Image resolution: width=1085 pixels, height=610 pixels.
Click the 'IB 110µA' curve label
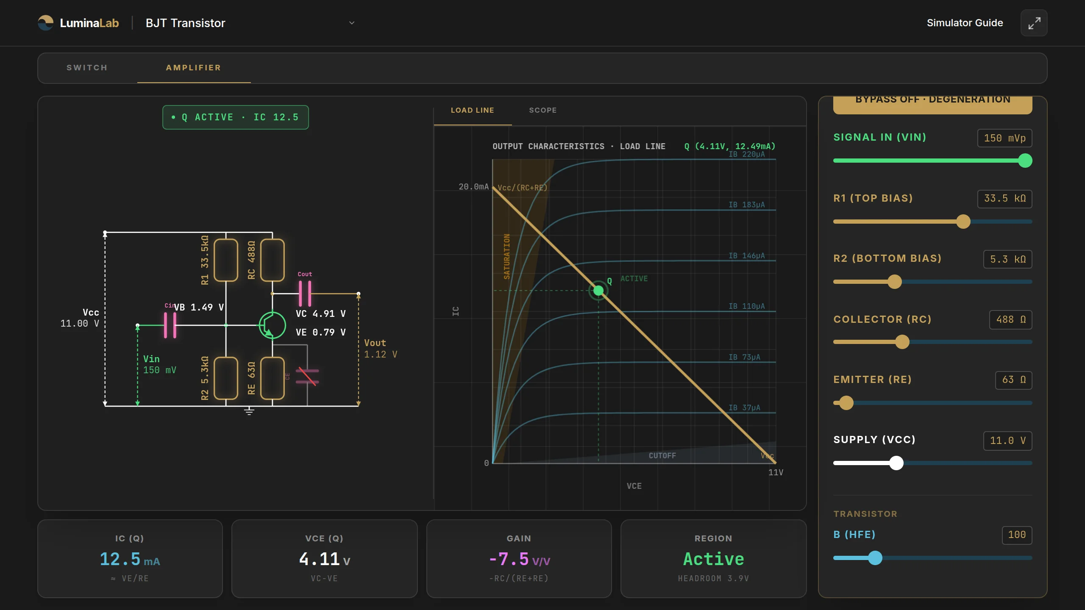coord(747,306)
